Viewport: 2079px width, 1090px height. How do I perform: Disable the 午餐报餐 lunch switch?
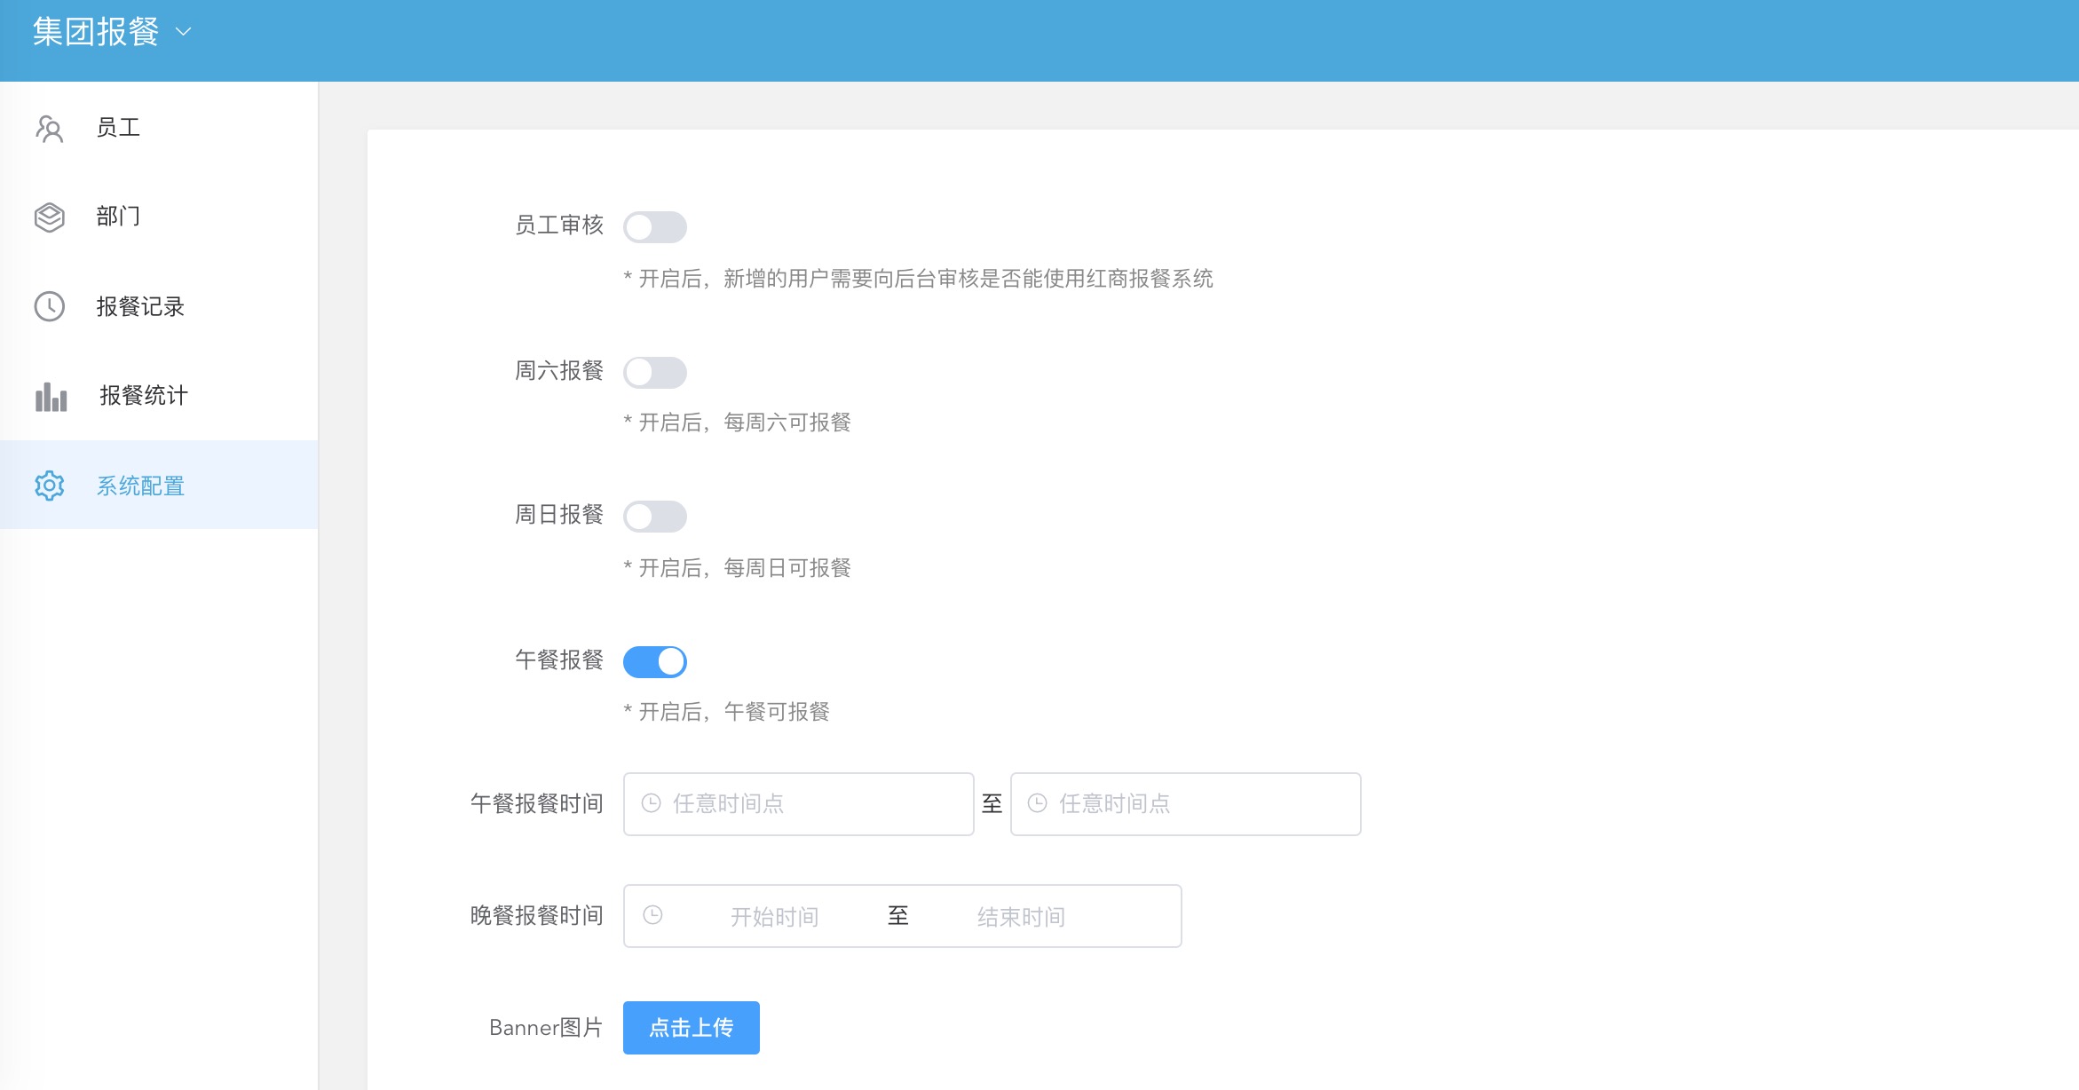coord(655,661)
